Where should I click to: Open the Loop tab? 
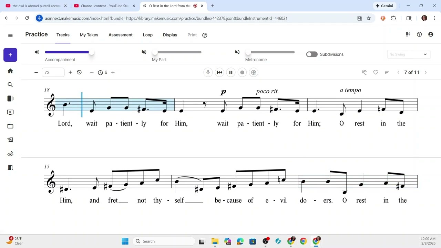click(148, 35)
